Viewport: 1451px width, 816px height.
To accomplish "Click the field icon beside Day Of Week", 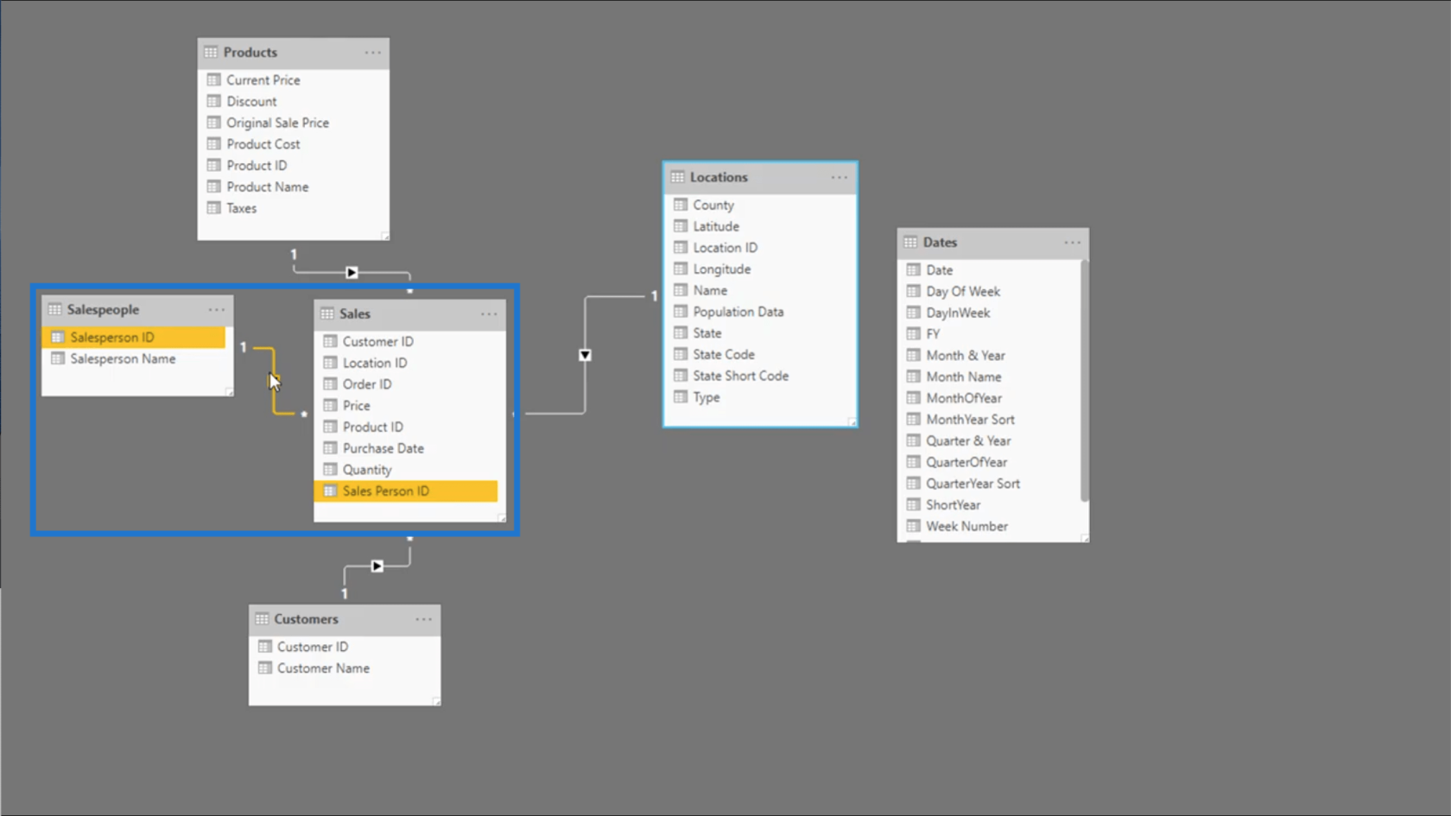I will click(x=914, y=292).
